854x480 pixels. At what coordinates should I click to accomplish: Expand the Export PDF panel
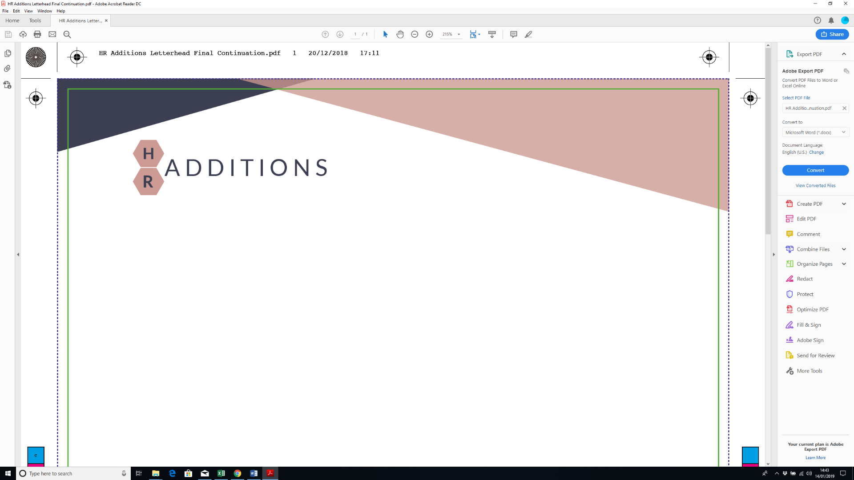click(x=843, y=54)
